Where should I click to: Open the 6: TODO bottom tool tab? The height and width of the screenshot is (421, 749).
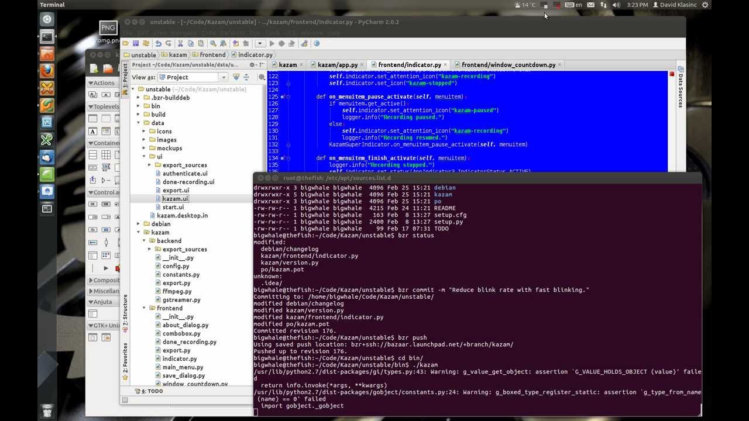(x=149, y=391)
